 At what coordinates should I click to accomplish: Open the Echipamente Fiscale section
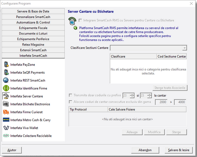tap(33, 28)
